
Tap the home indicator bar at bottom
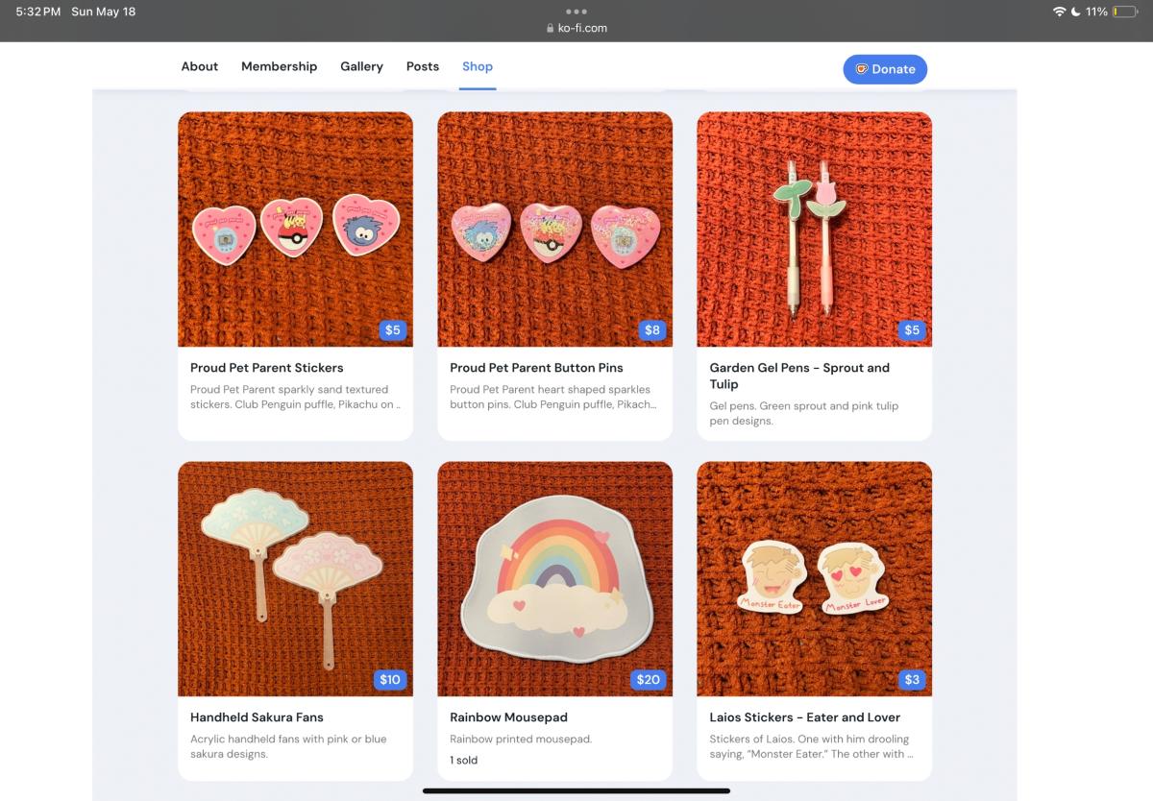[576, 791]
